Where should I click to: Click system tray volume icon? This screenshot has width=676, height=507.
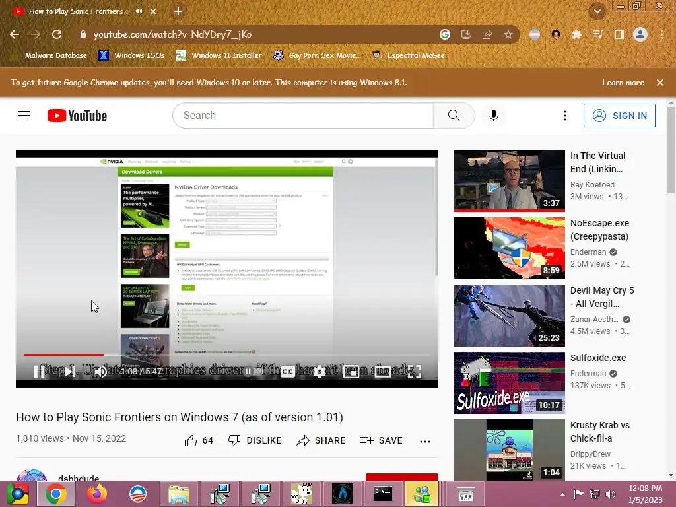(611, 494)
